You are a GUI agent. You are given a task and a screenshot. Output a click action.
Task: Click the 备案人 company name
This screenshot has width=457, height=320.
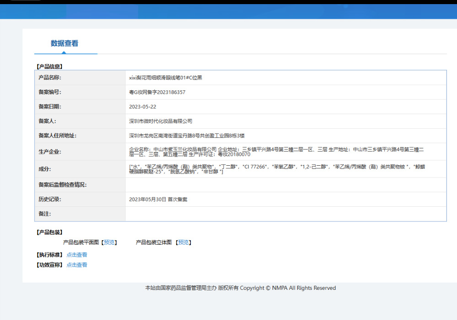[161, 121]
